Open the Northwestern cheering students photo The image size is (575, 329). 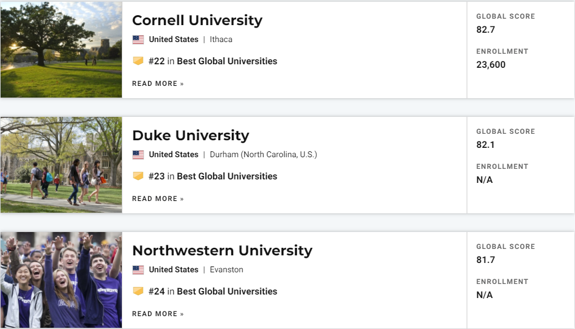pyautogui.click(x=61, y=280)
